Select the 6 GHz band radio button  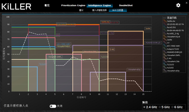173,107
